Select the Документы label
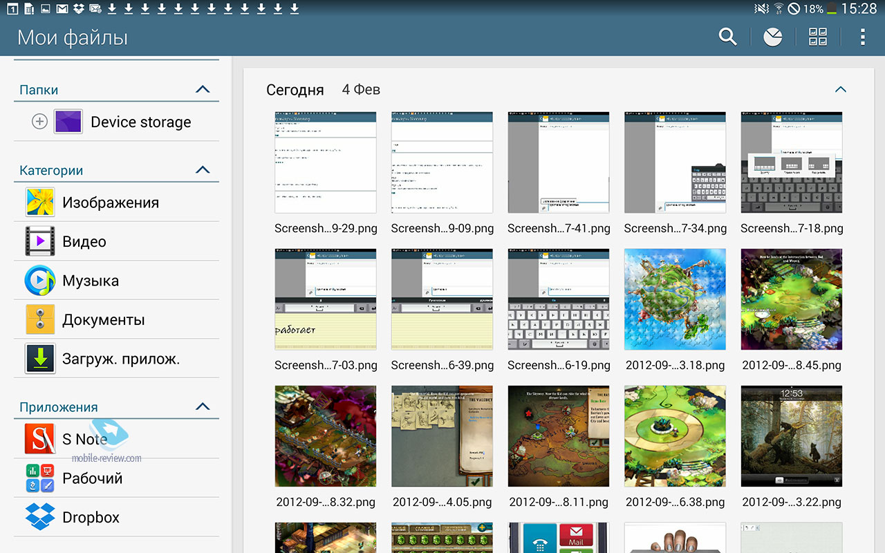Image resolution: width=885 pixels, height=553 pixels. pyautogui.click(x=104, y=320)
